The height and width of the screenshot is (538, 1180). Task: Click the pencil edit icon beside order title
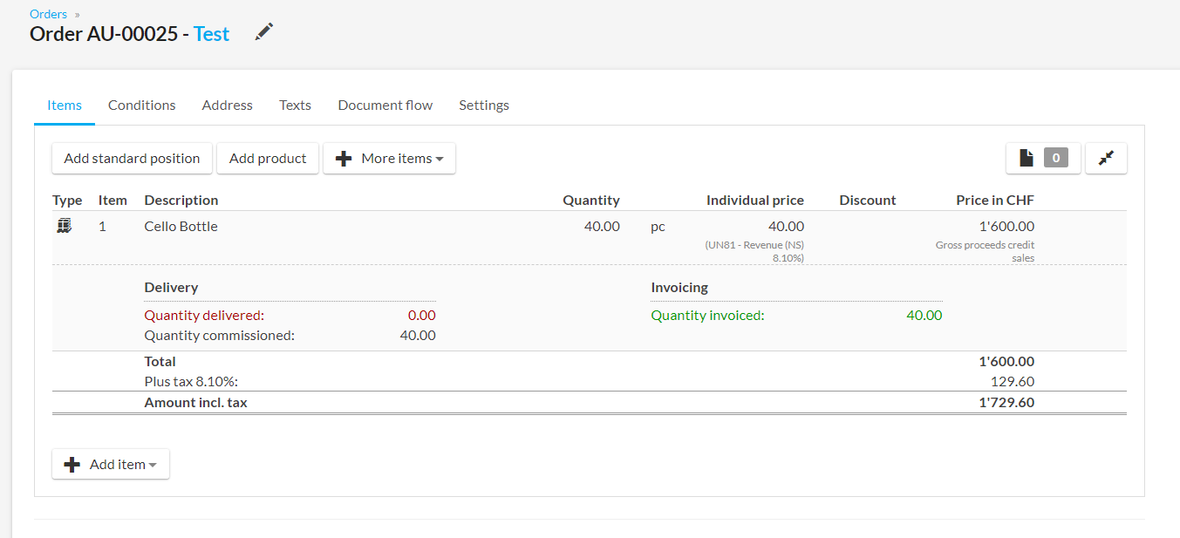pos(263,32)
